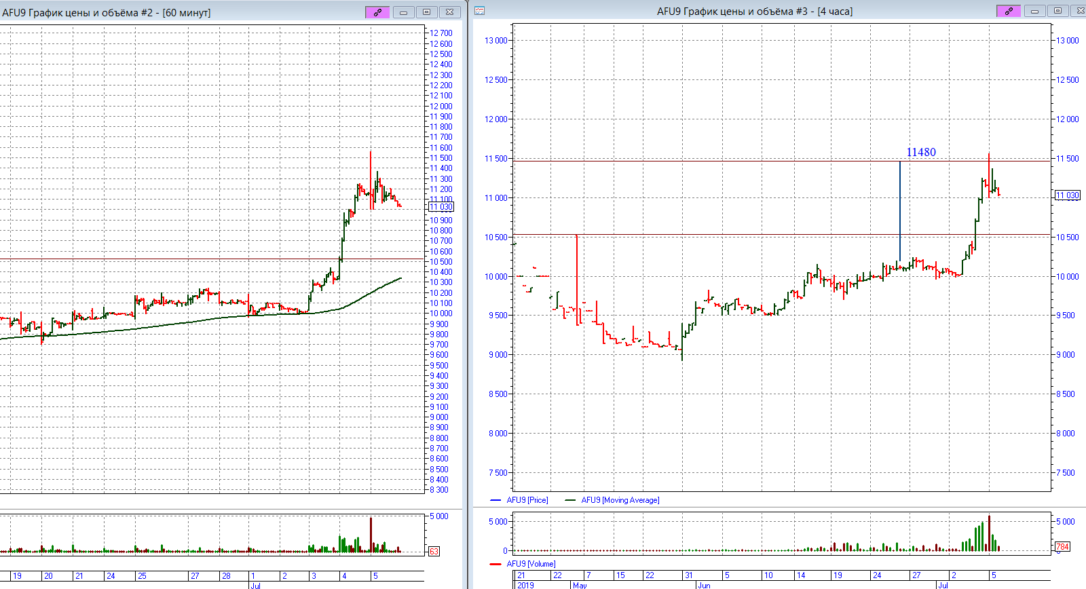Click the red 63 volume value tag

tap(434, 552)
